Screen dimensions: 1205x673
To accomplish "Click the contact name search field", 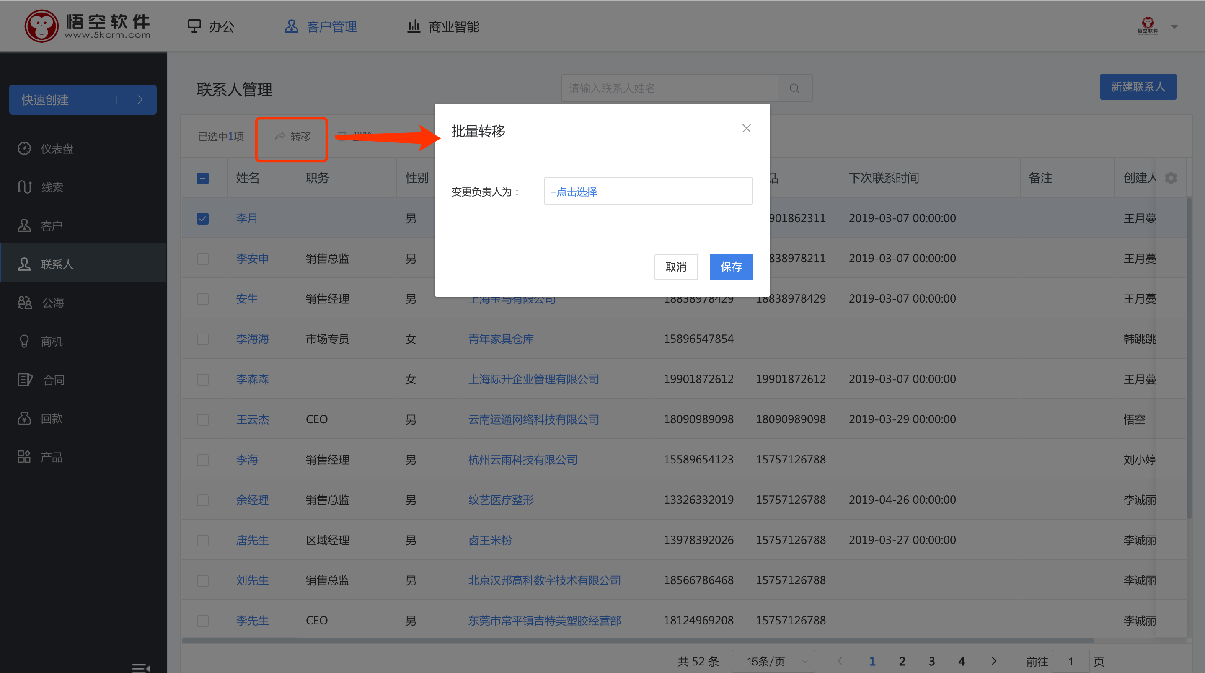I will (670, 88).
